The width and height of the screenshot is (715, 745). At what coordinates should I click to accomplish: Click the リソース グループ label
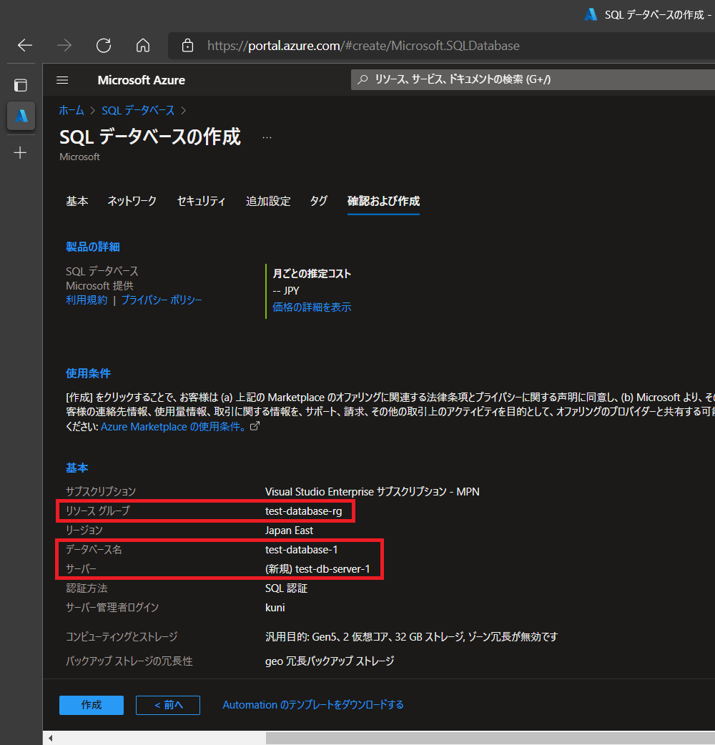click(97, 510)
